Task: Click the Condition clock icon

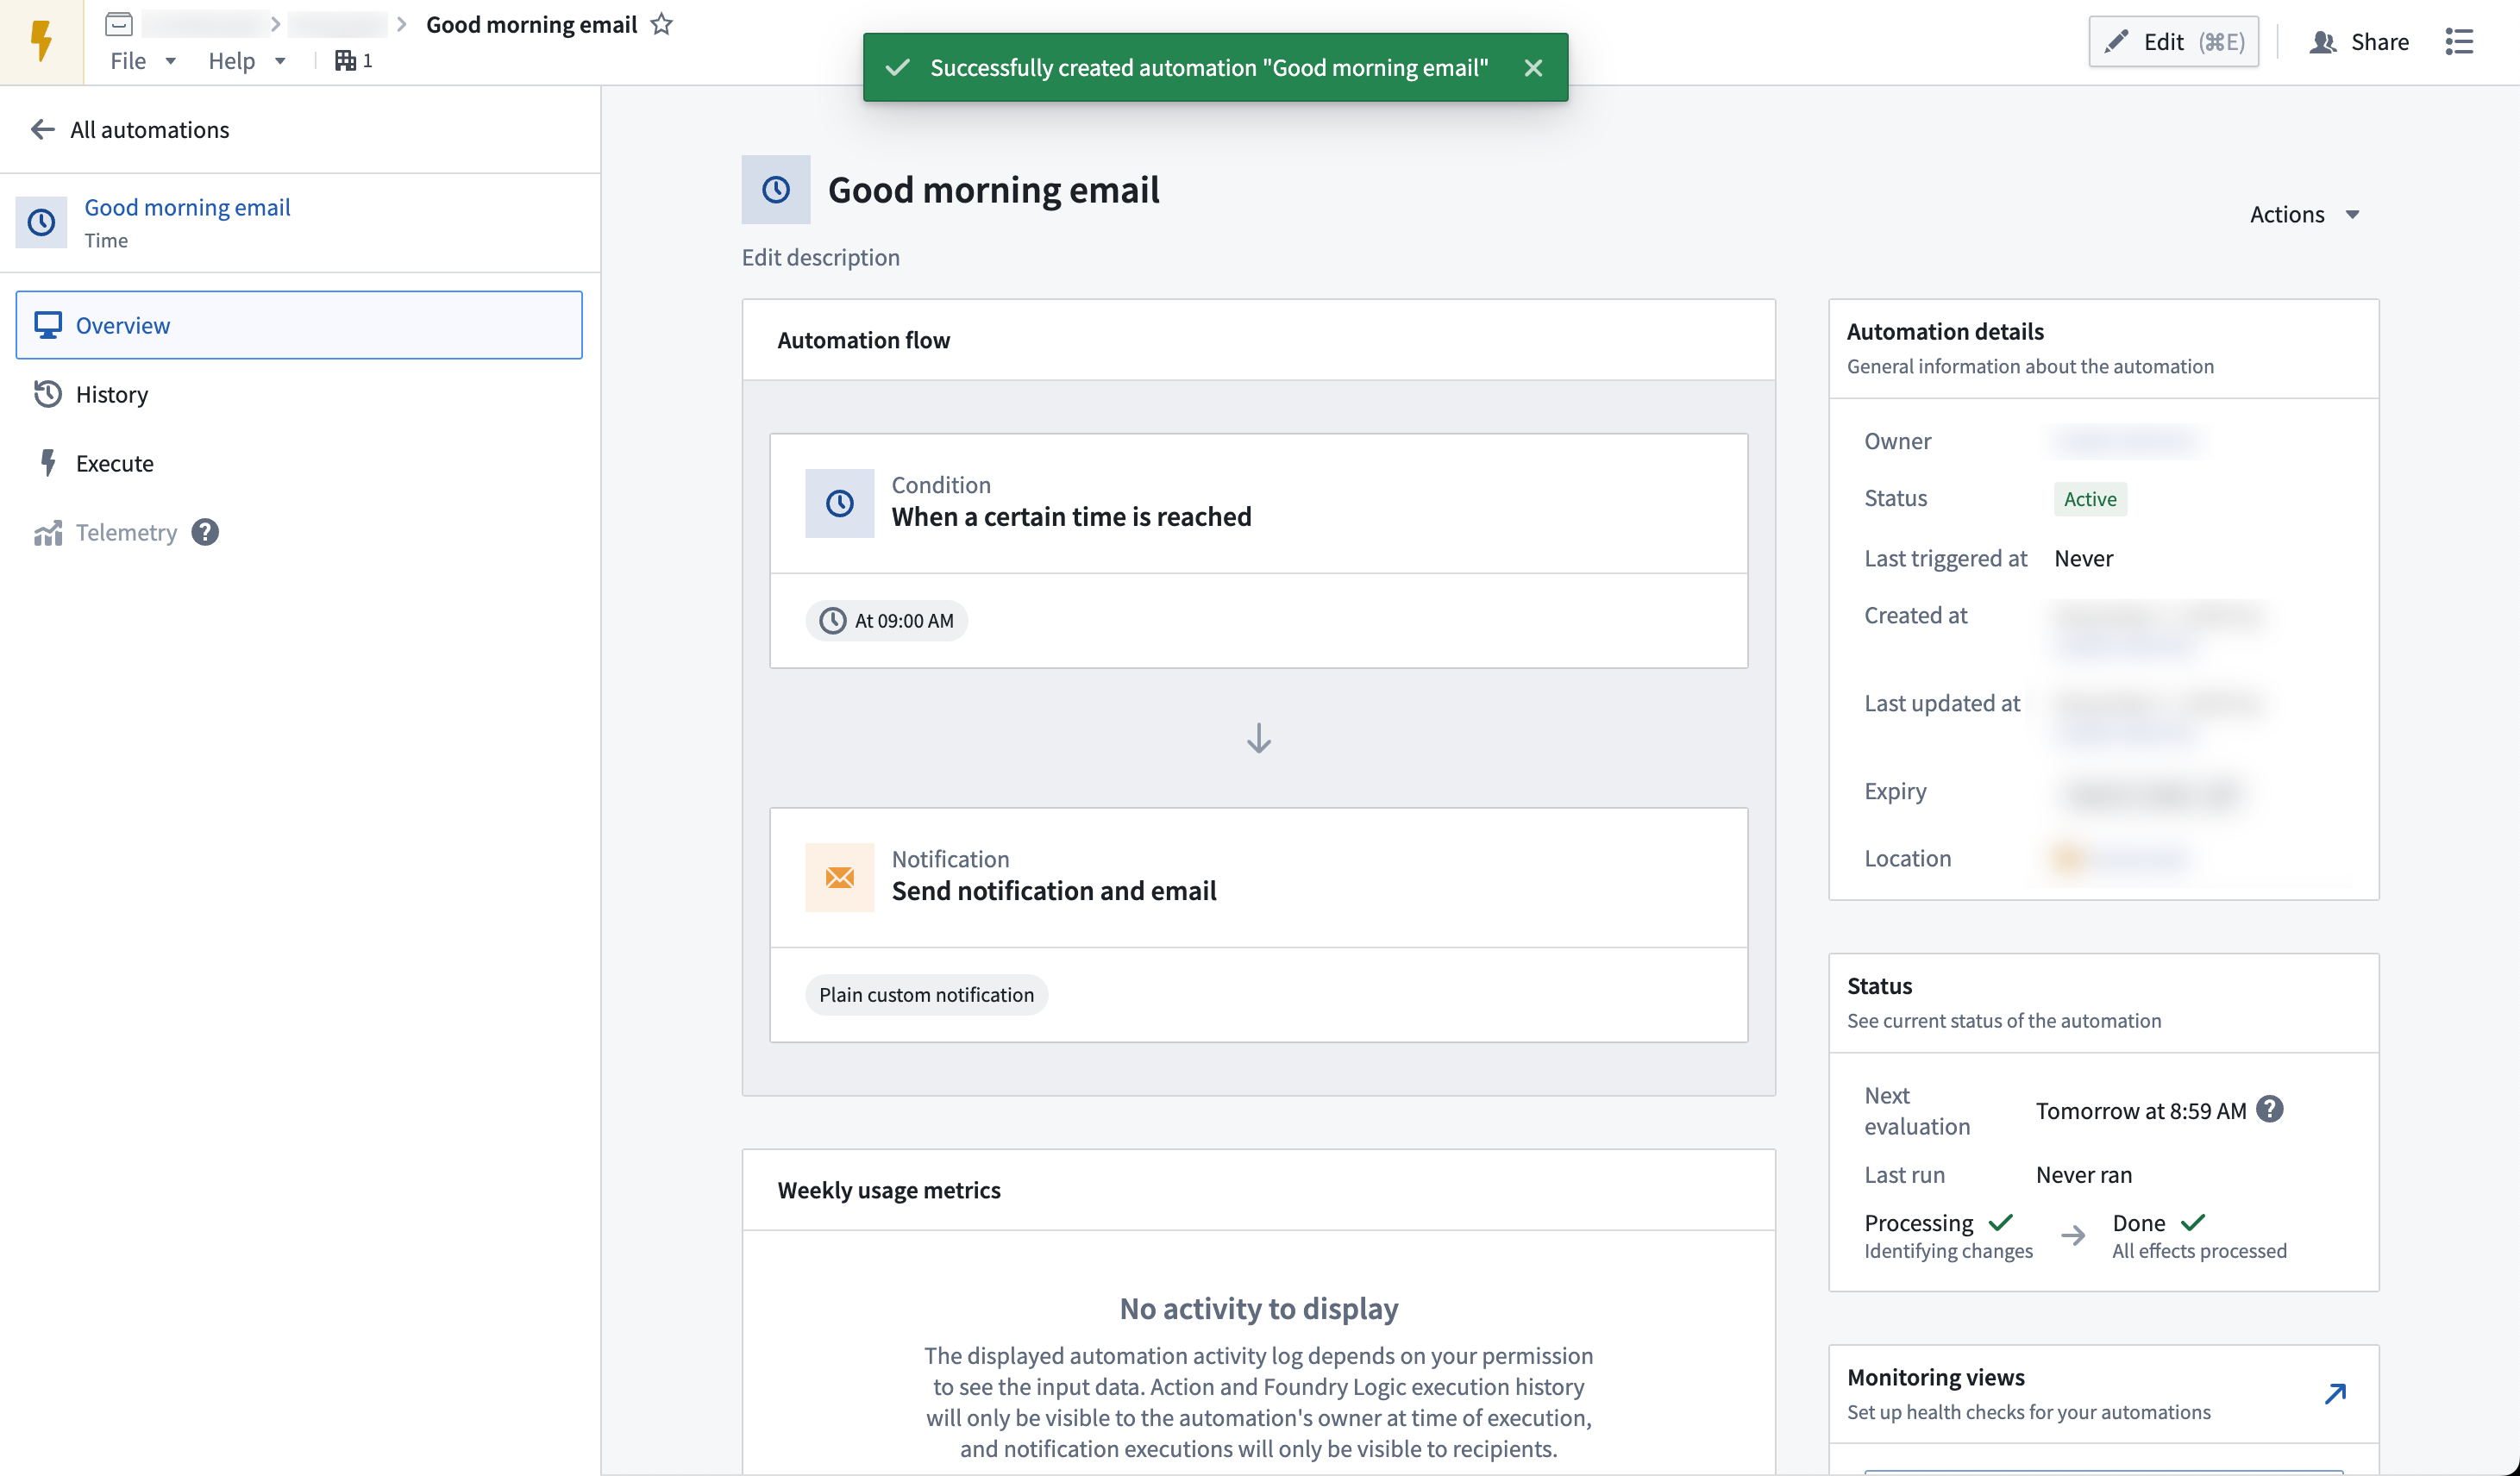Action: [x=840, y=503]
